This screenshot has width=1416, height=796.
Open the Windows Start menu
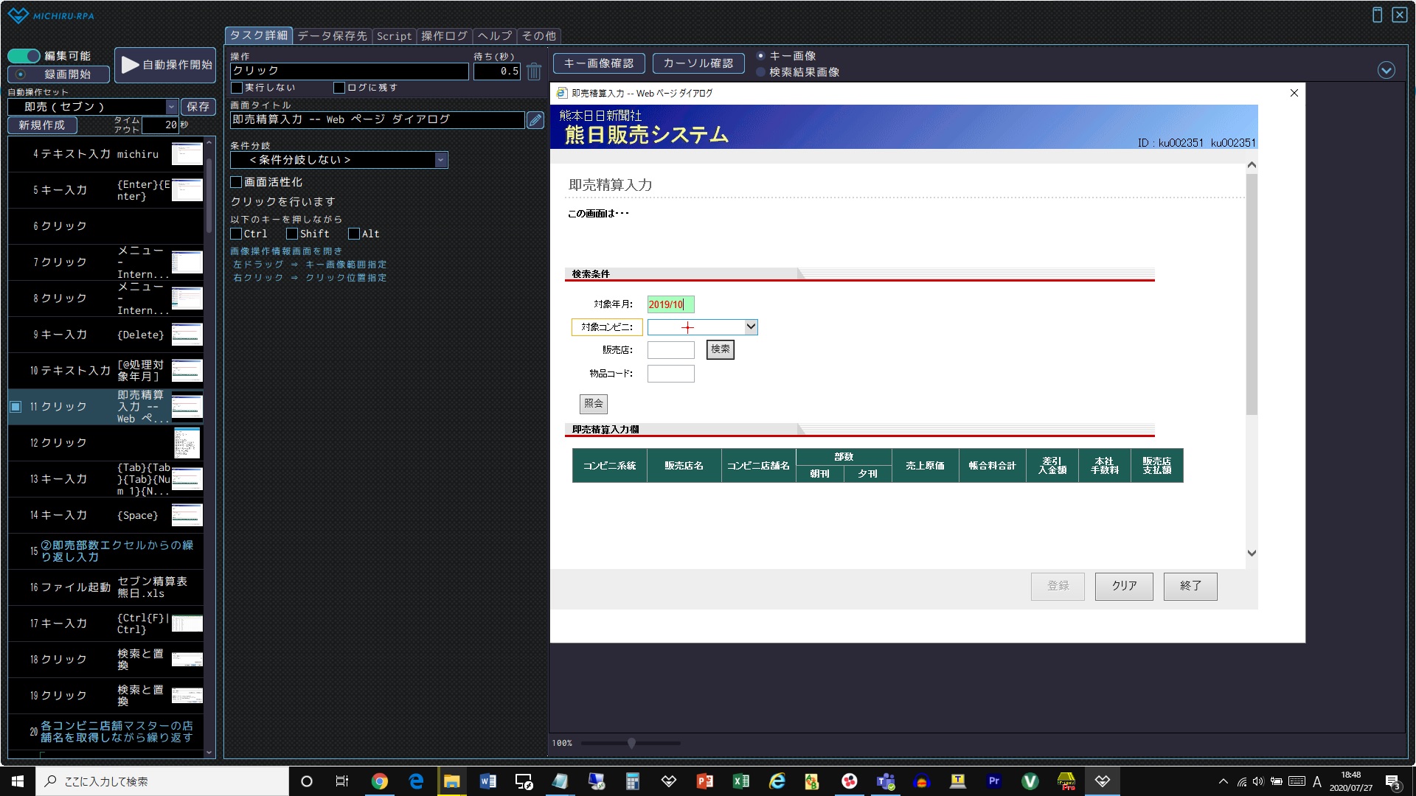pos(18,781)
